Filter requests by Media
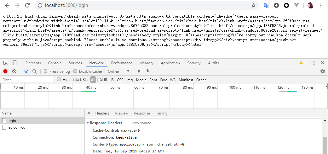 (141, 80)
